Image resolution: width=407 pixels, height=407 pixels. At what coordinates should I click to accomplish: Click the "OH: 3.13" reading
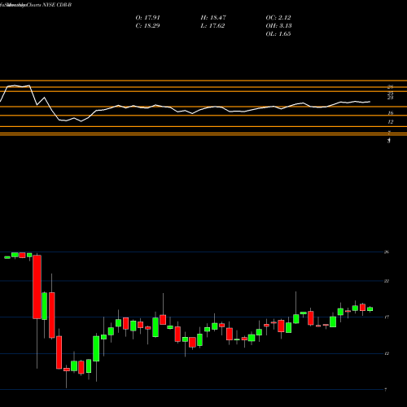tap(278, 25)
